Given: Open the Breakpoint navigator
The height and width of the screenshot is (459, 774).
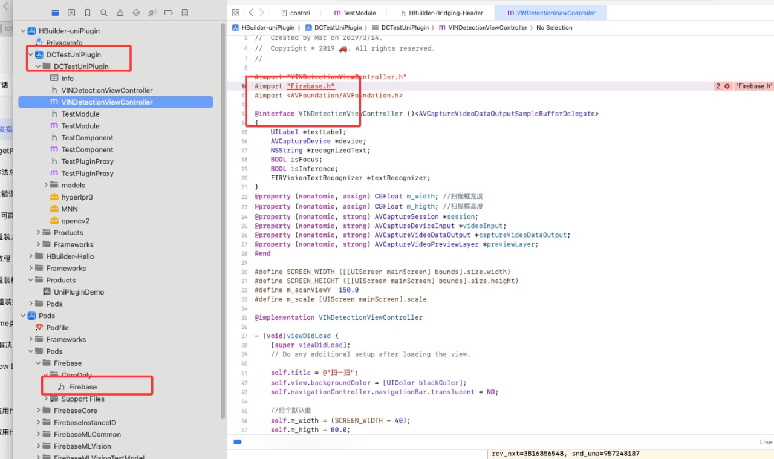Looking at the screenshot, I should 169,13.
